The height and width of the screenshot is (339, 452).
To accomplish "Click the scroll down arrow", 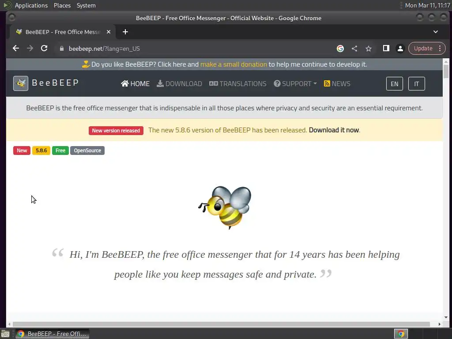I will click(x=446, y=317).
